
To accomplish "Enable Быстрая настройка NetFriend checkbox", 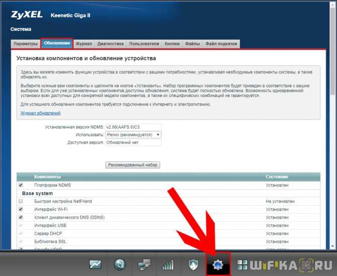I will [21, 201].
